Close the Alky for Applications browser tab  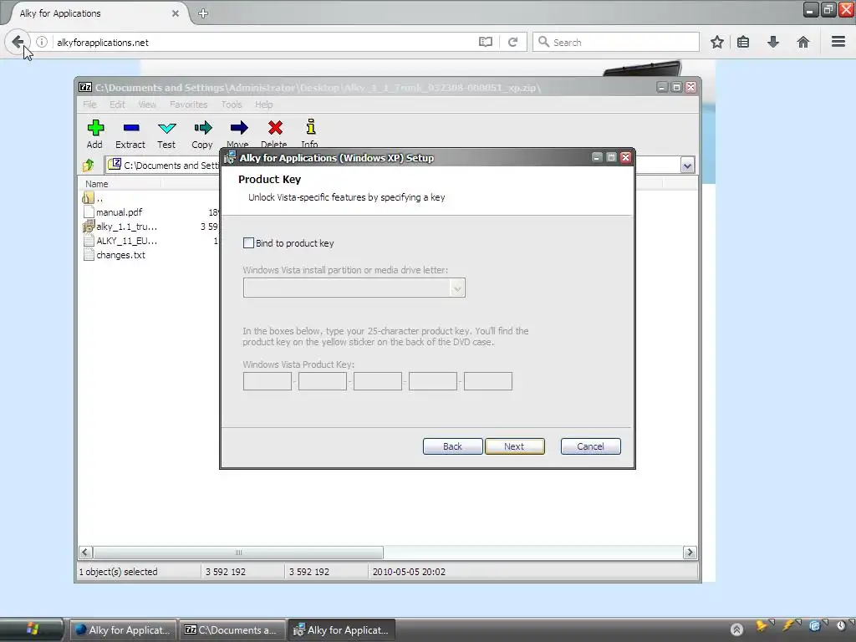click(x=176, y=13)
